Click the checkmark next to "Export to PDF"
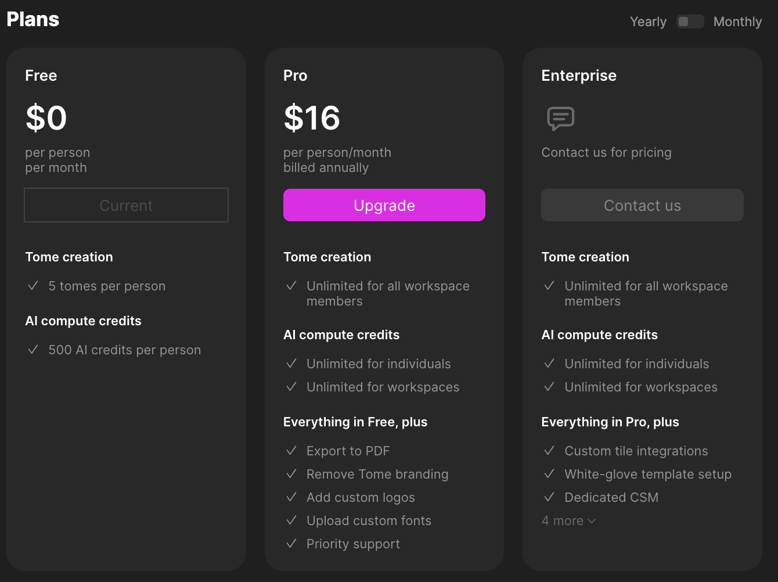 tap(291, 451)
